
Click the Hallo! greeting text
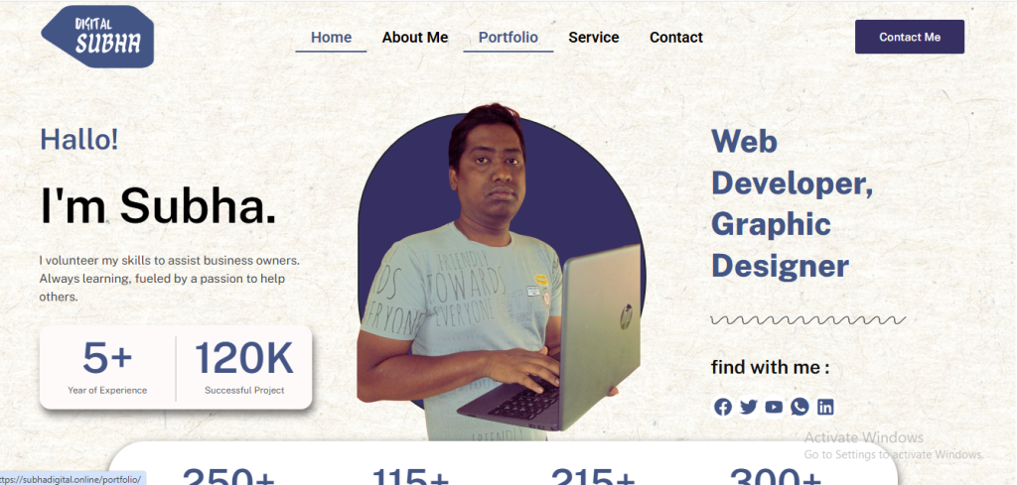79,139
